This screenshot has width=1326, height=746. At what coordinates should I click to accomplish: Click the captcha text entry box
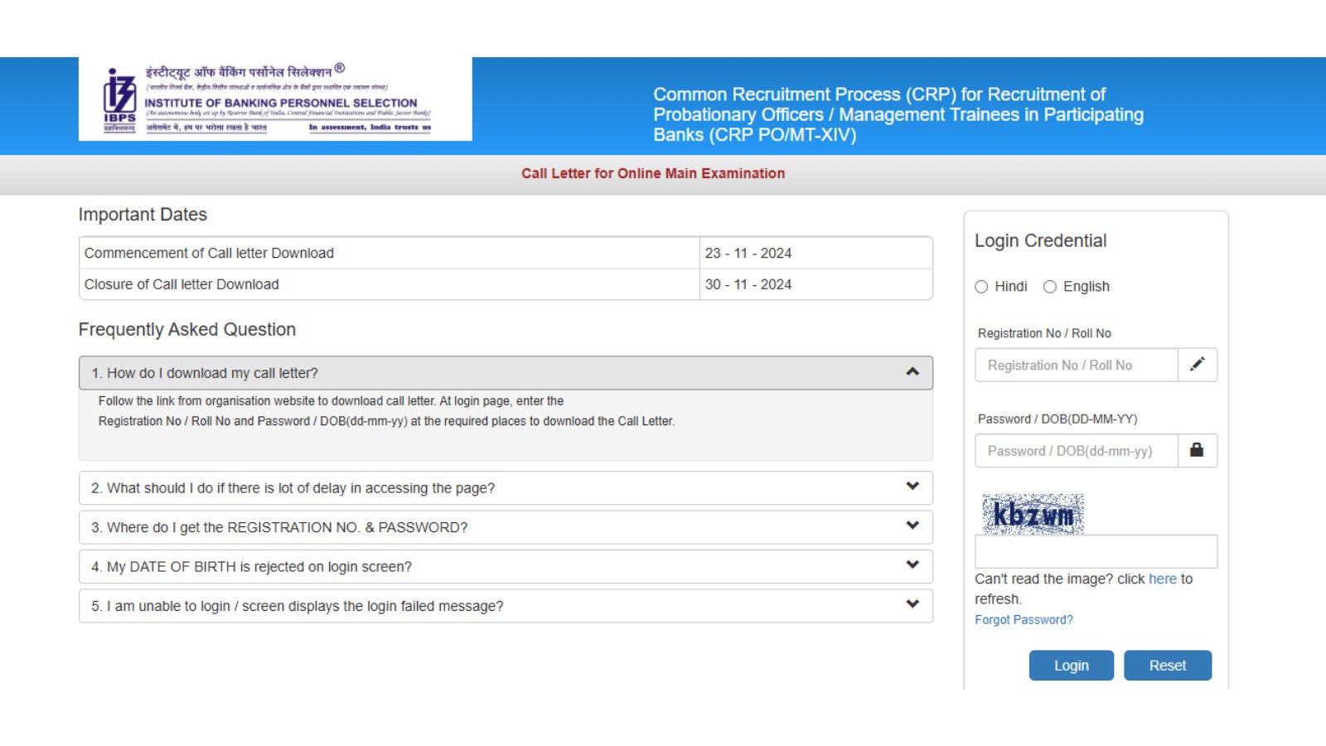pos(1095,550)
